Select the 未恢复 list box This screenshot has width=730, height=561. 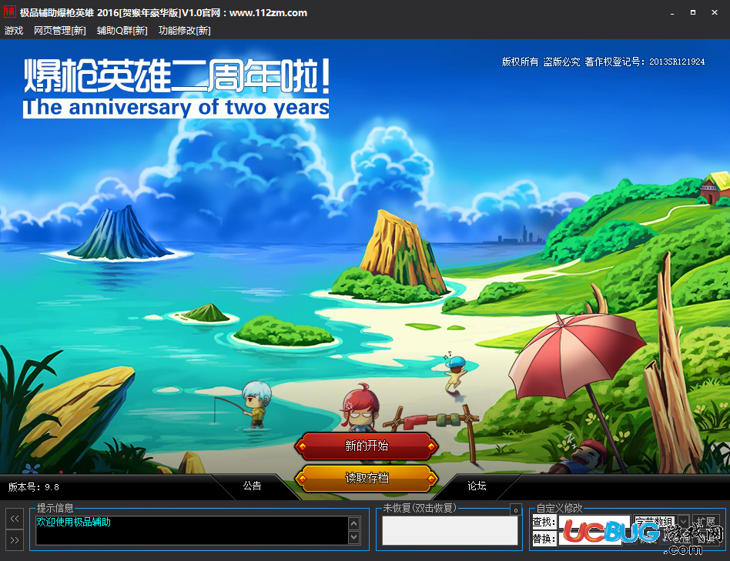click(450, 531)
